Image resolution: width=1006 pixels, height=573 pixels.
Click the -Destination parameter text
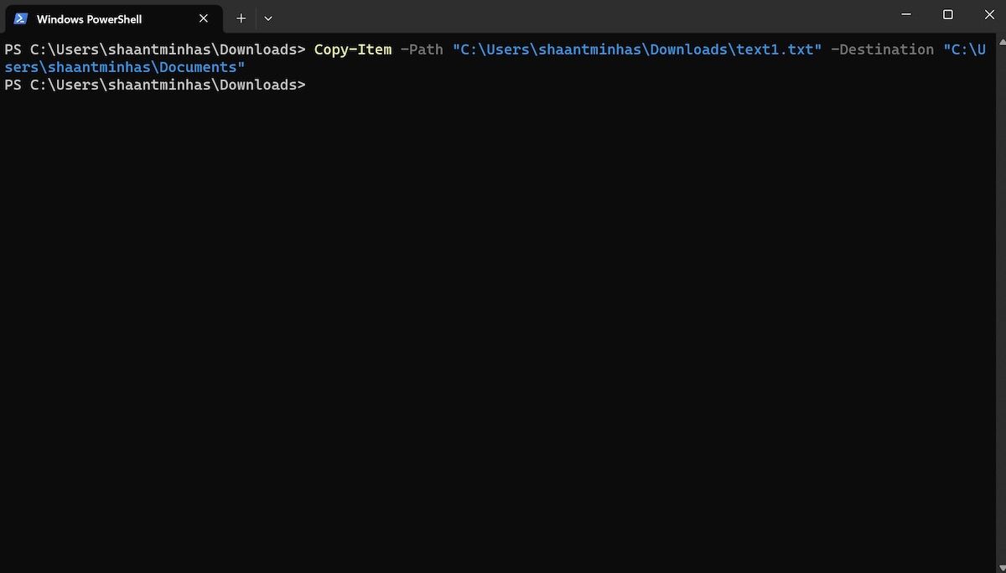pyautogui.click(x=882, y=49)
